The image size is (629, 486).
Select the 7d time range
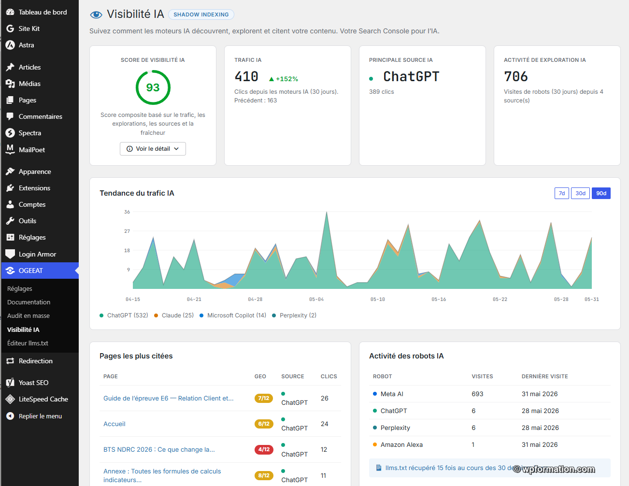pyautogui.click(x=562, y=193)
